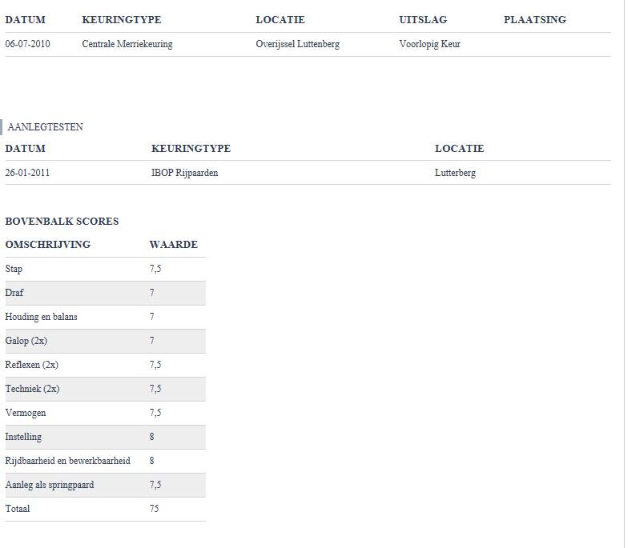Click the Rijdbaarheid en bewerkbaarheid row label

point(67,461)
